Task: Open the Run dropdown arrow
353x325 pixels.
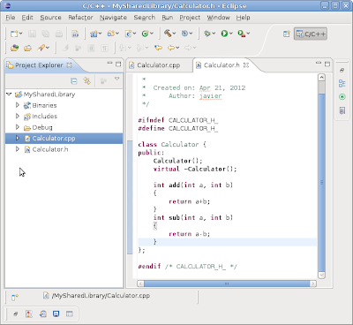Action: [x=231, y=34]
